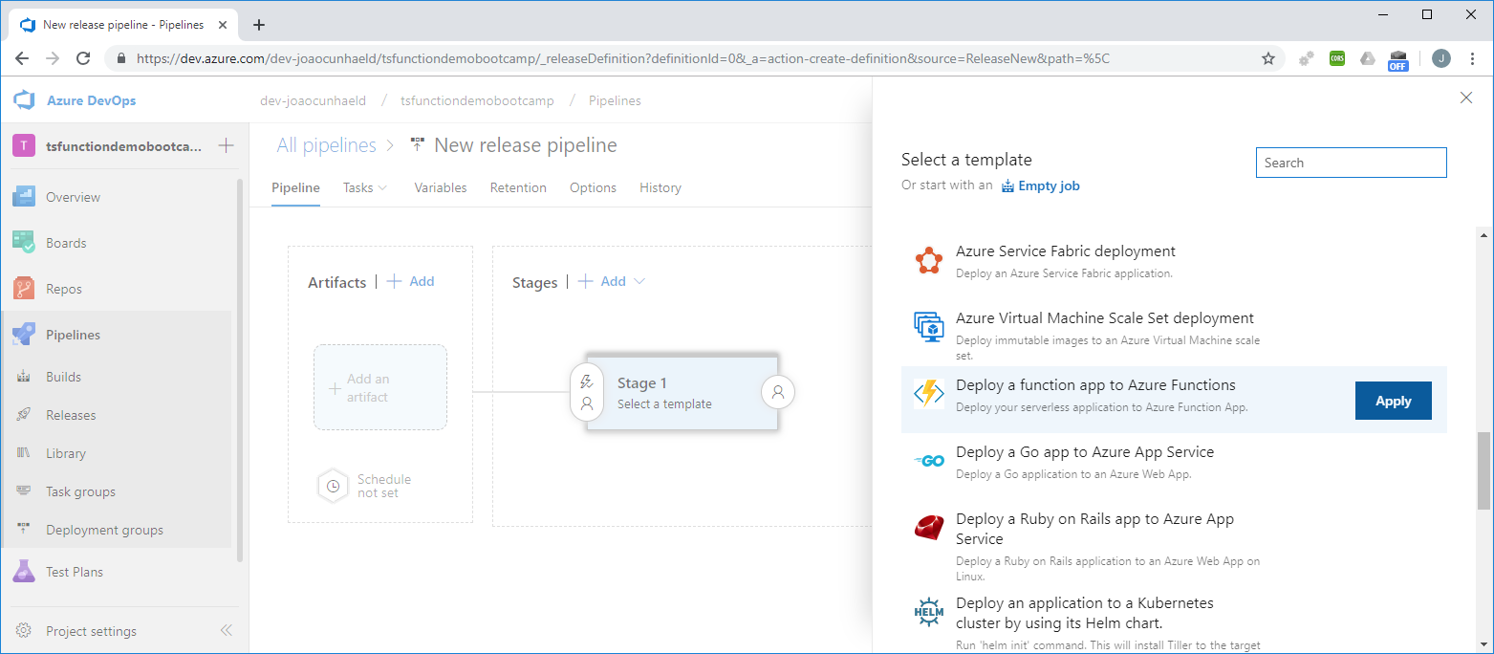
Task: Collapse the sidebar with double-chevron icon
Action: click(227, 631)
